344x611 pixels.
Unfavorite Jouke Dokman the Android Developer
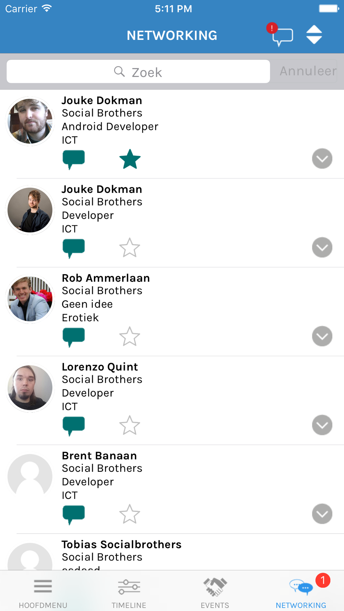(130, 159)
